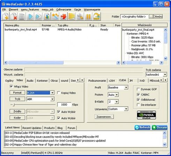171x156 pixels.
Task: Click the blue Play toolbar icon
Action: (x=30, y=16)
